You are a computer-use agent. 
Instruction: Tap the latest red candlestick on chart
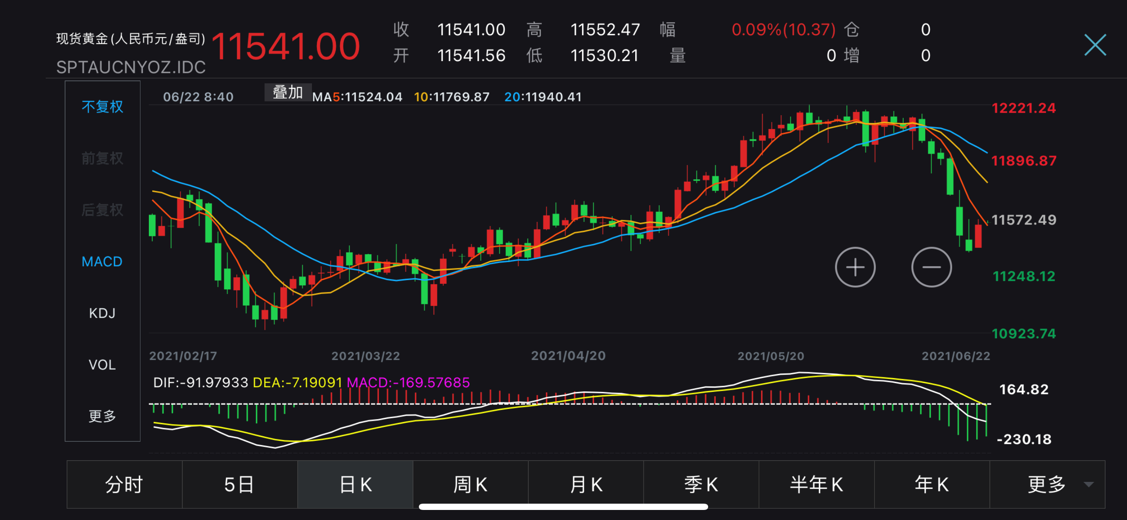click(978, 236)
